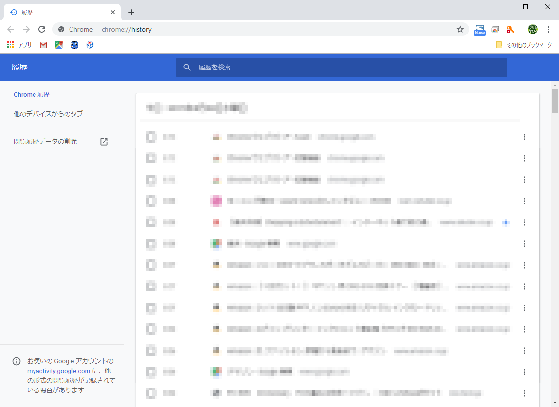Click the reload page button

tap(41, 29)
